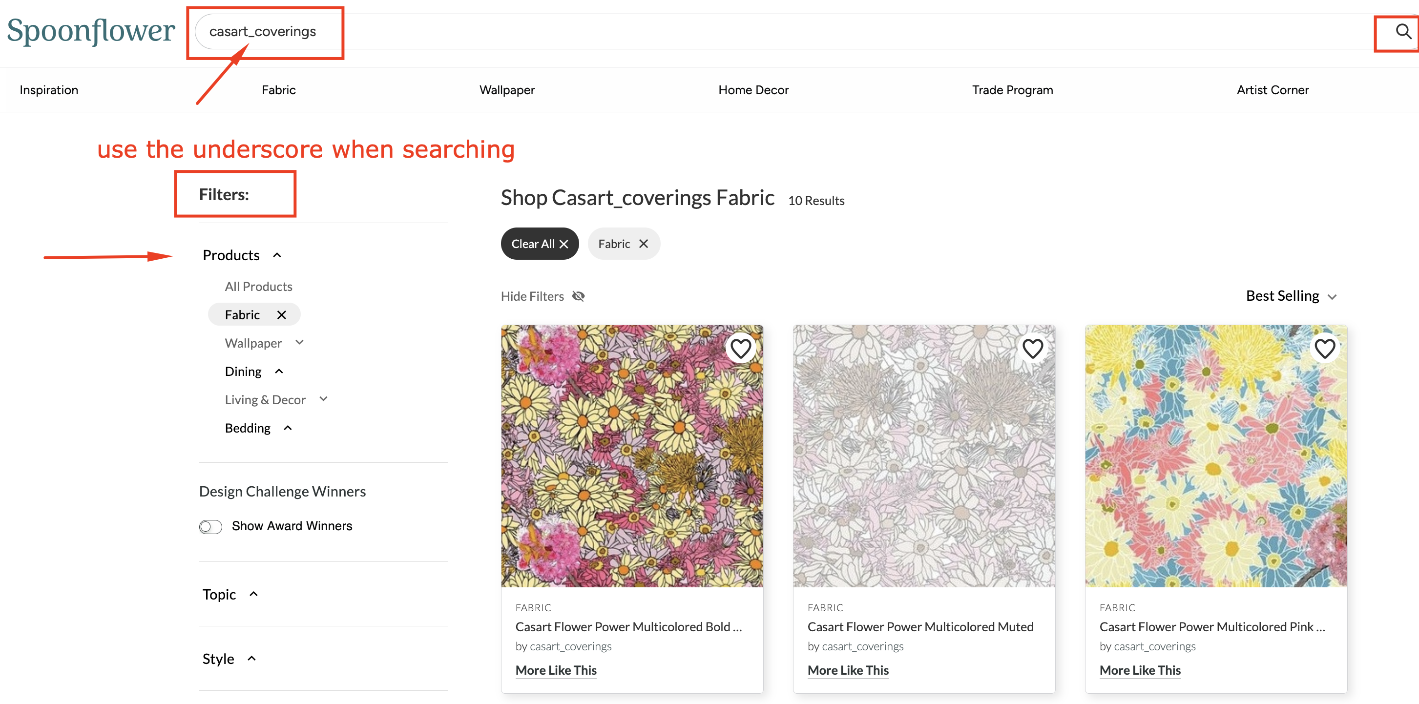Expand the Living & Decor subcategory
1419x704 pixels.
click(323, 399)
